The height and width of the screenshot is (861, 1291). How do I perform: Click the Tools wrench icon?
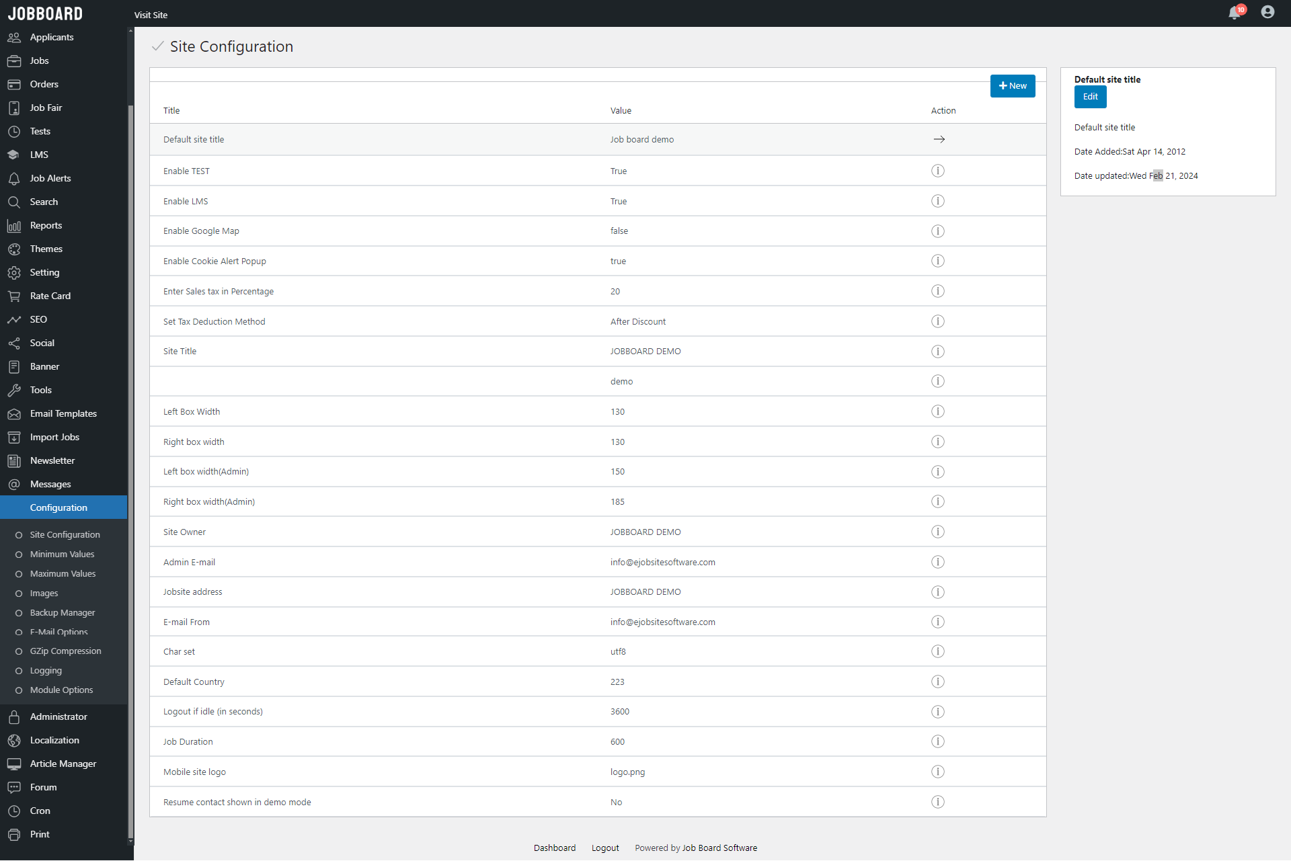14,391
